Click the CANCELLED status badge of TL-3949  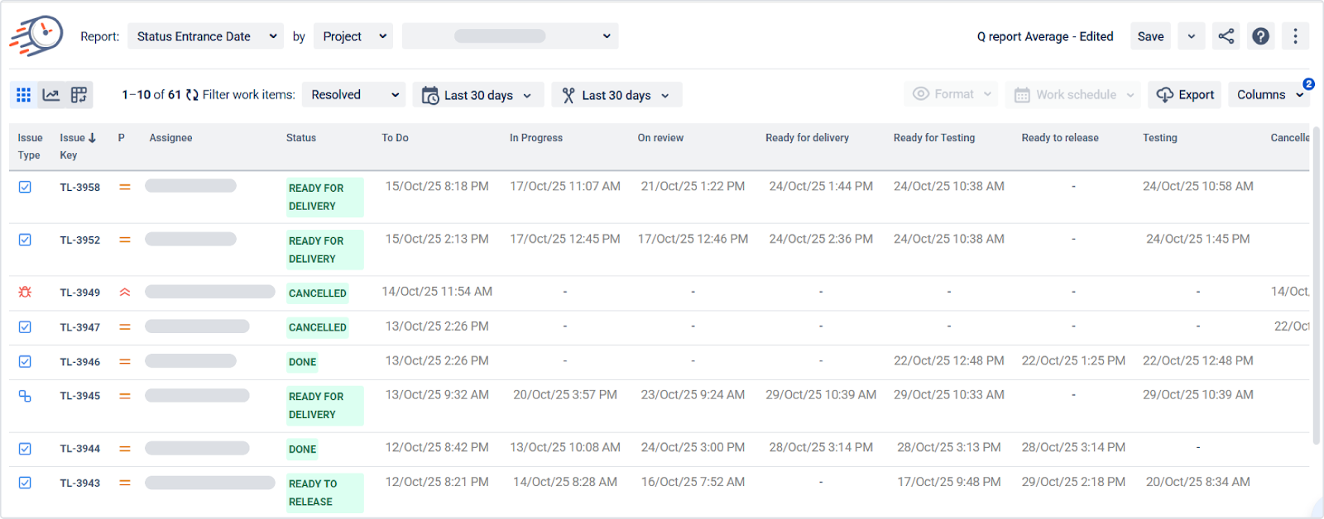(318, 293)
